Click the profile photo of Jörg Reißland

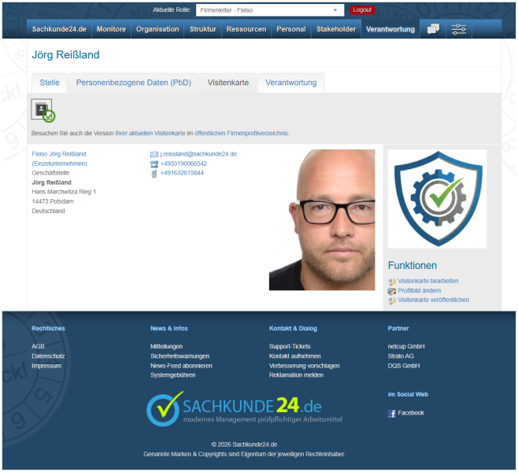pyautogui.click(x=322, y=220)
